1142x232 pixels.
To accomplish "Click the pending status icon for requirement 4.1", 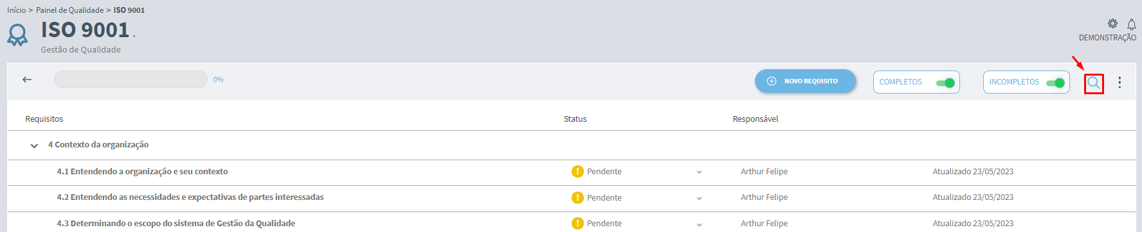I will tap(577, 171).
